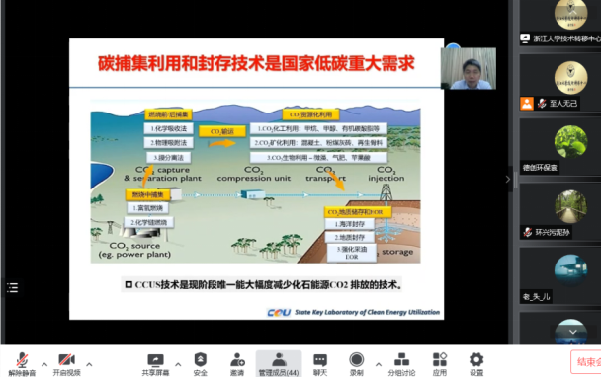Expand share screen options arrow
The width and height of the screenshot is (601, 377).
[x=178, y=364]
